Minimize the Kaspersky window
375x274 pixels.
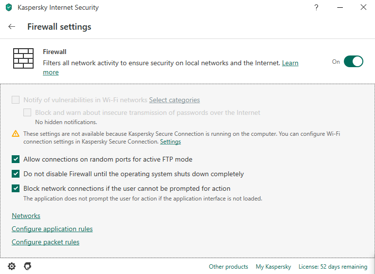point(340,7)
